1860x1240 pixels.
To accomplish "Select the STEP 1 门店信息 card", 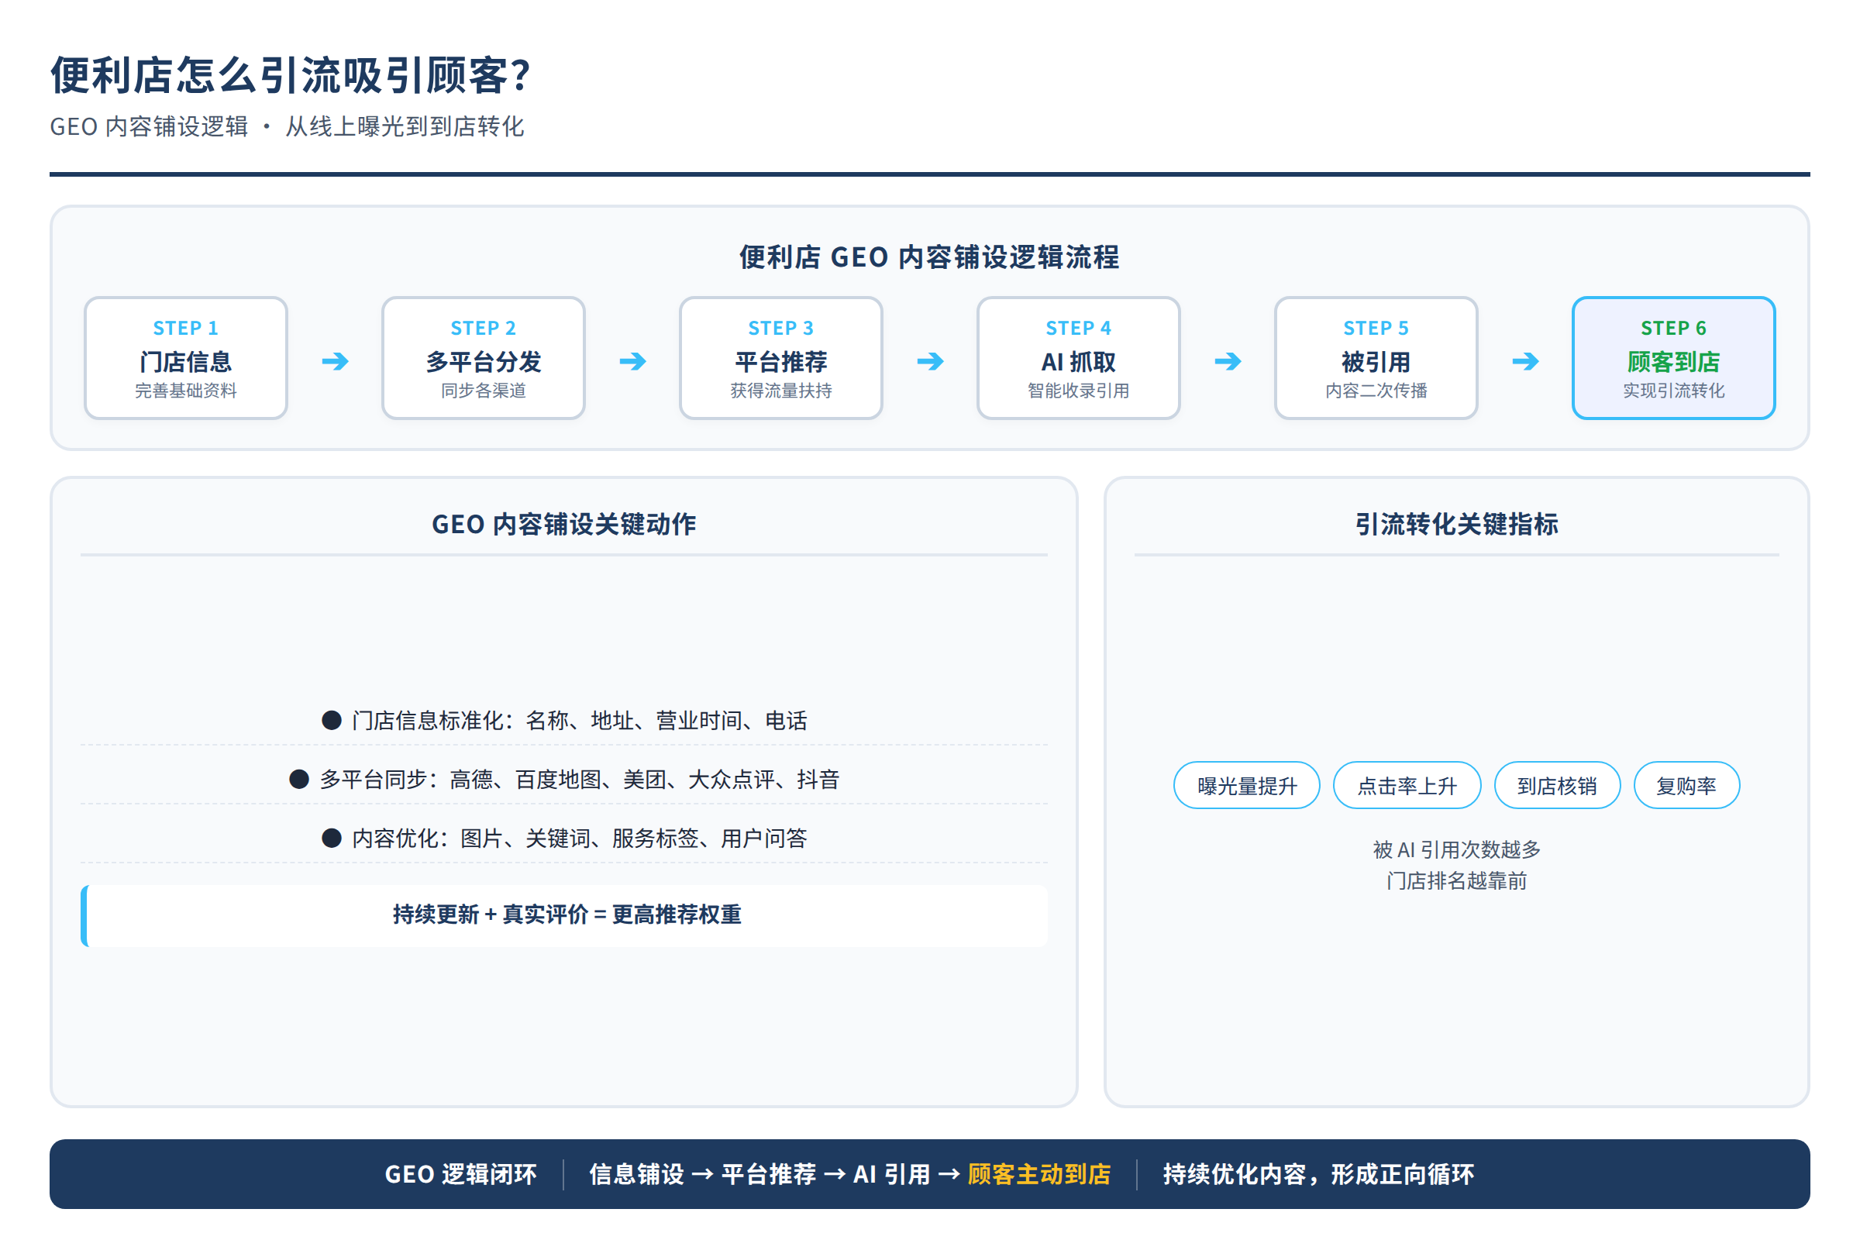I will pos(186,358).
